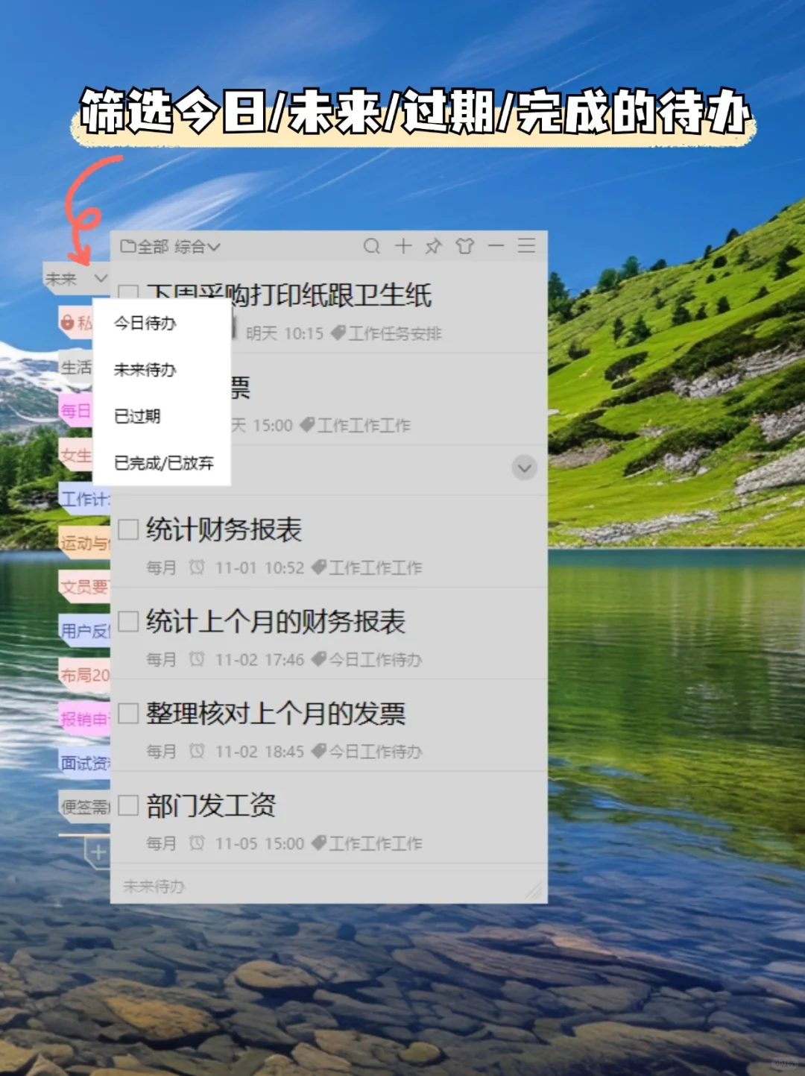The width and height of the screenshot is (805, 1076).
Task: Pin the note window using the pin icon
Action: click(434, 246)
